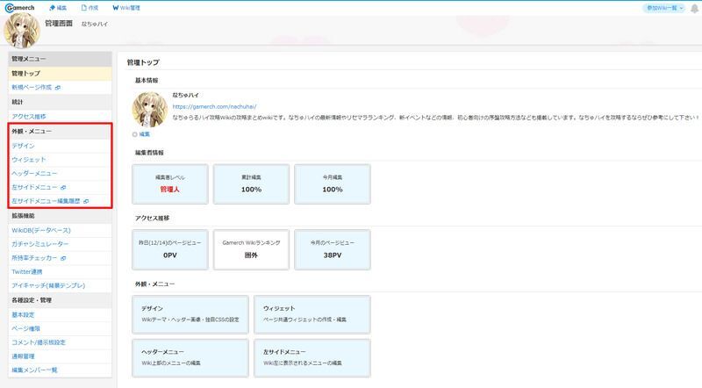Go to アクセス推移 in the sidebar
The width and height of the screenshot is (702, 388).
coord(29,116)
